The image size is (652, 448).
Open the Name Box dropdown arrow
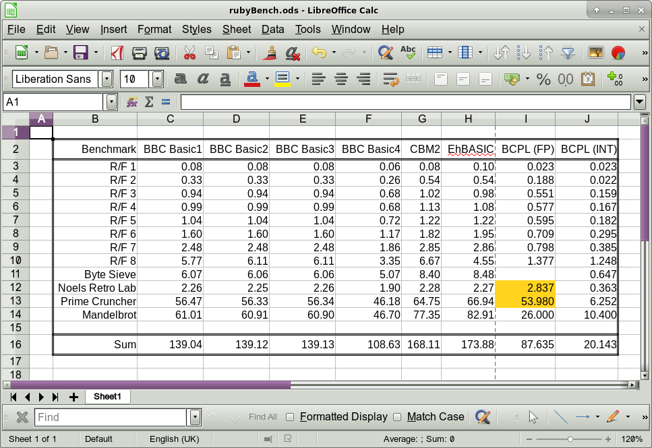112,102
